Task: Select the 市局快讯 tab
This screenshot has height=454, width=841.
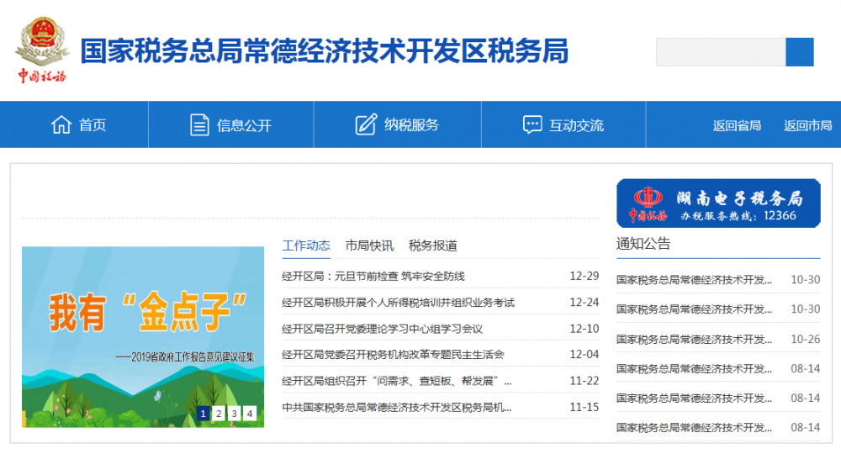Action: click(x=369, y=245)
